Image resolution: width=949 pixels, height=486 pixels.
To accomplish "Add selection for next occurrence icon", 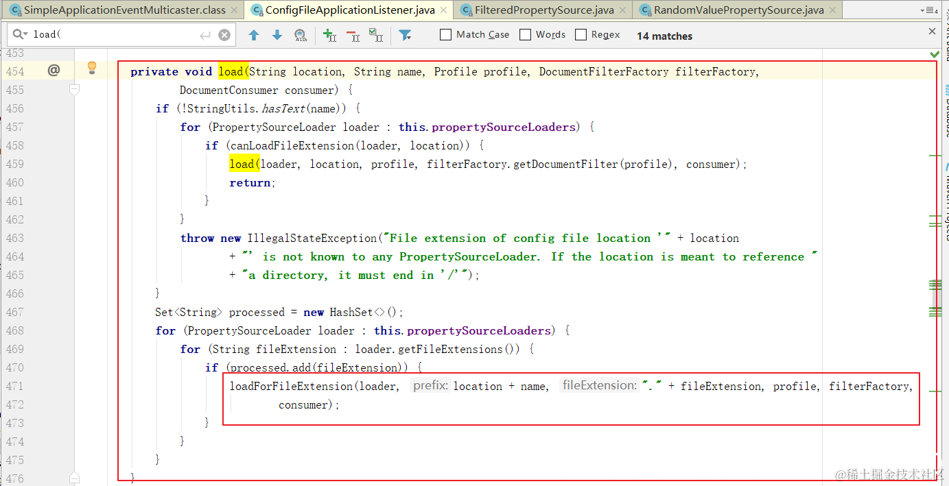I will (330, 35).
